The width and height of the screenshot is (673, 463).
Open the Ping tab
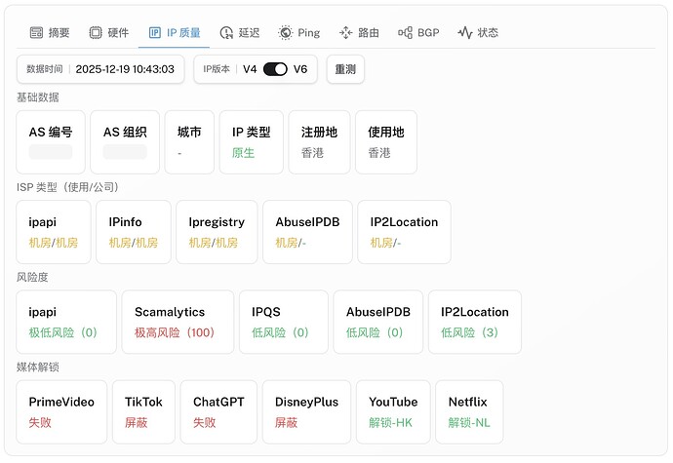coord(299,32)
